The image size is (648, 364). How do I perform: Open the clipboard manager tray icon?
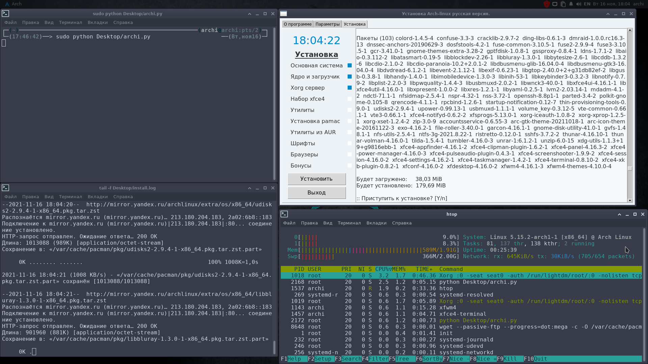click(563, 4)
